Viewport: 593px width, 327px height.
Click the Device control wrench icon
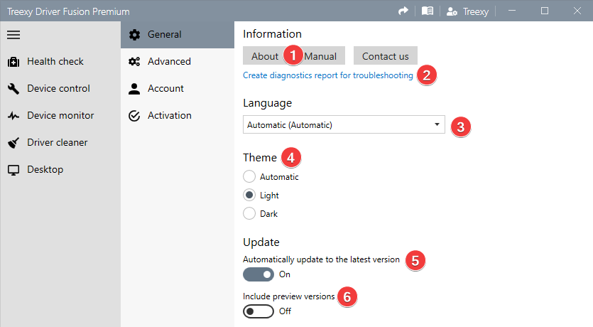point(13,89)
